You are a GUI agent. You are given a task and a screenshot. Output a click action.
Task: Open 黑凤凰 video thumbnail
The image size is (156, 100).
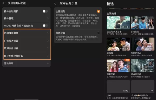point(118,44)
